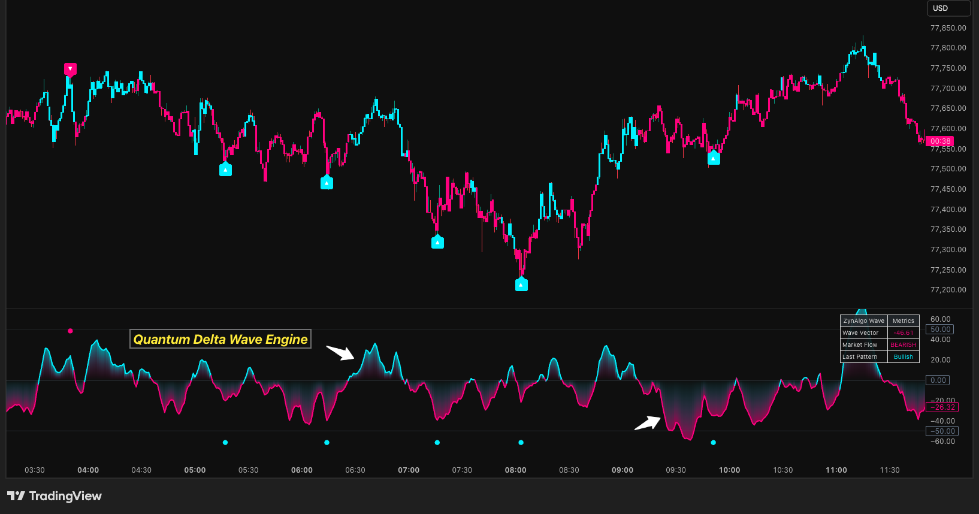Image resolution: width=979 pixels, height=514 pixels.
Task: Click the pink dot above the oscillator
Action: 70,331
